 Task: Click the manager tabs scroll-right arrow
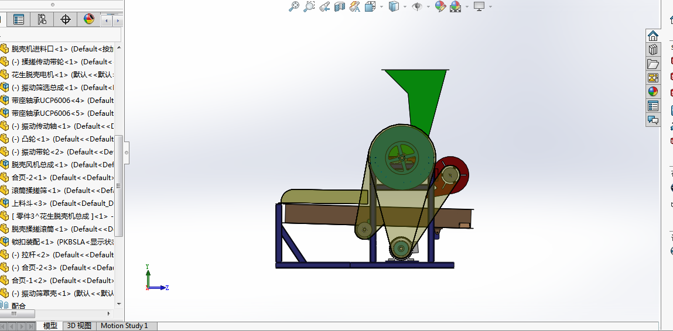click(118, 20)
